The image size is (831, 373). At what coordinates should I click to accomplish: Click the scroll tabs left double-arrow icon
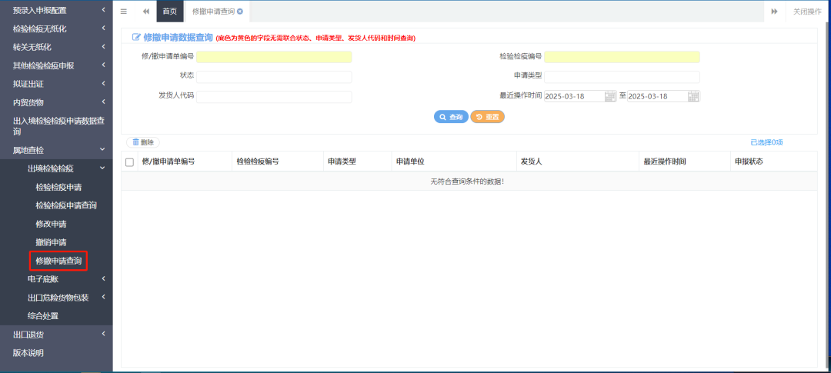146,12
